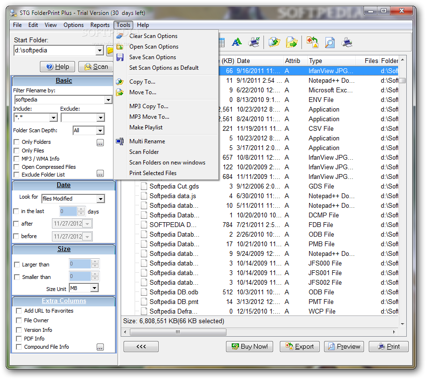Screen dimensions: 426x379
Task: Open the 'after' date picker dropdown
Action: 87,224
